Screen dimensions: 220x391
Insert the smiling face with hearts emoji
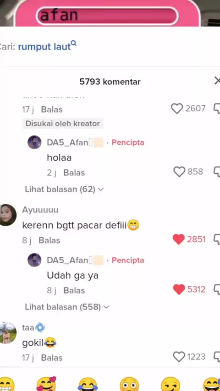click(46, 384)
